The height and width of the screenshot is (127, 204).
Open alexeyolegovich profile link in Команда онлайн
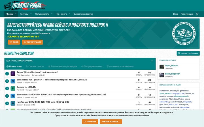pos(173,74)
